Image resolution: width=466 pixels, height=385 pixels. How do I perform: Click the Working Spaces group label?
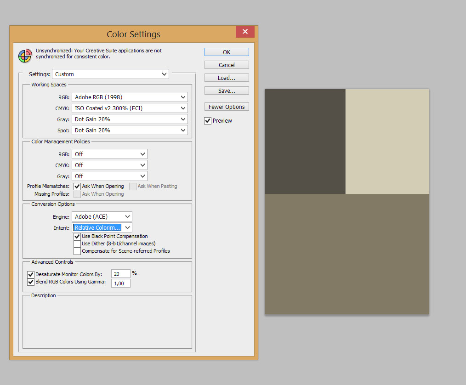[x=49, y=85]
